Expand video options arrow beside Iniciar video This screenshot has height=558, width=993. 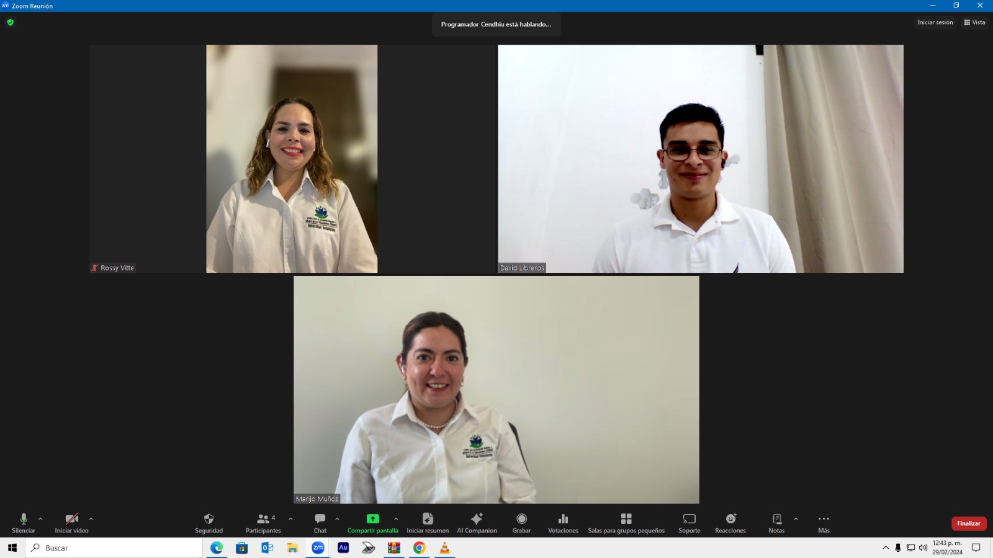(91, 519)
